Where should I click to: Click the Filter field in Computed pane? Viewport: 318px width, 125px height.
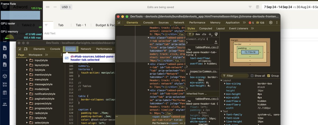pyautogui.click(x=235, y=76)
